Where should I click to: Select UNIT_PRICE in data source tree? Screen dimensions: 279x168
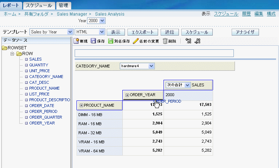point(39,71)
